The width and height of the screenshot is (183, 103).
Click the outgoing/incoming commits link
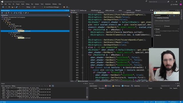162,18
